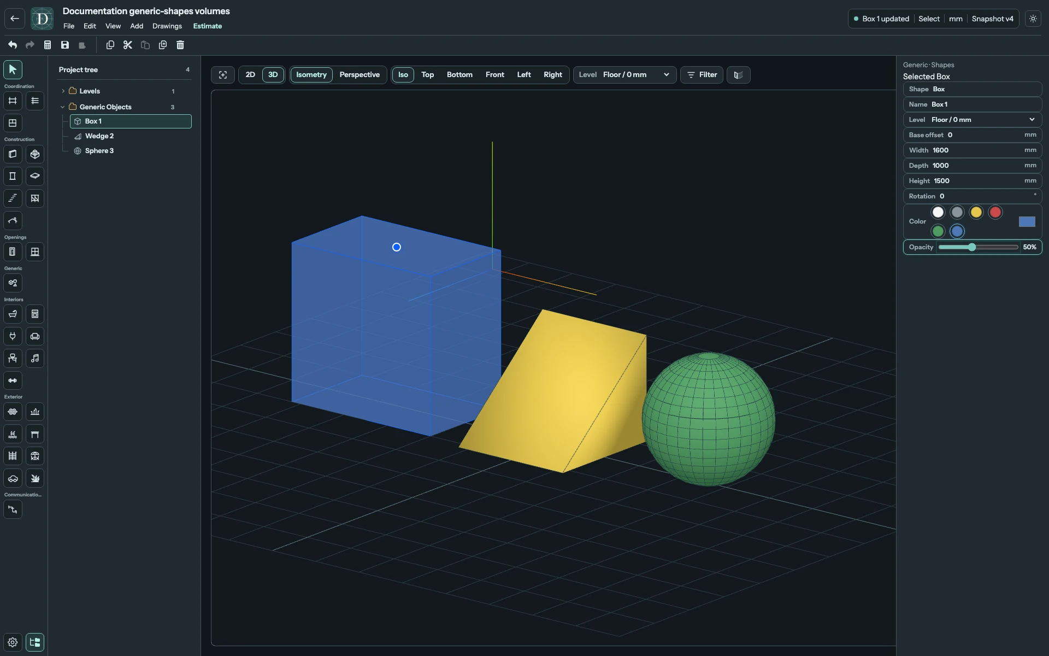Collapse the Generic Objects folder
Viewport: 1049px width, 656px height.
[63, 107]
